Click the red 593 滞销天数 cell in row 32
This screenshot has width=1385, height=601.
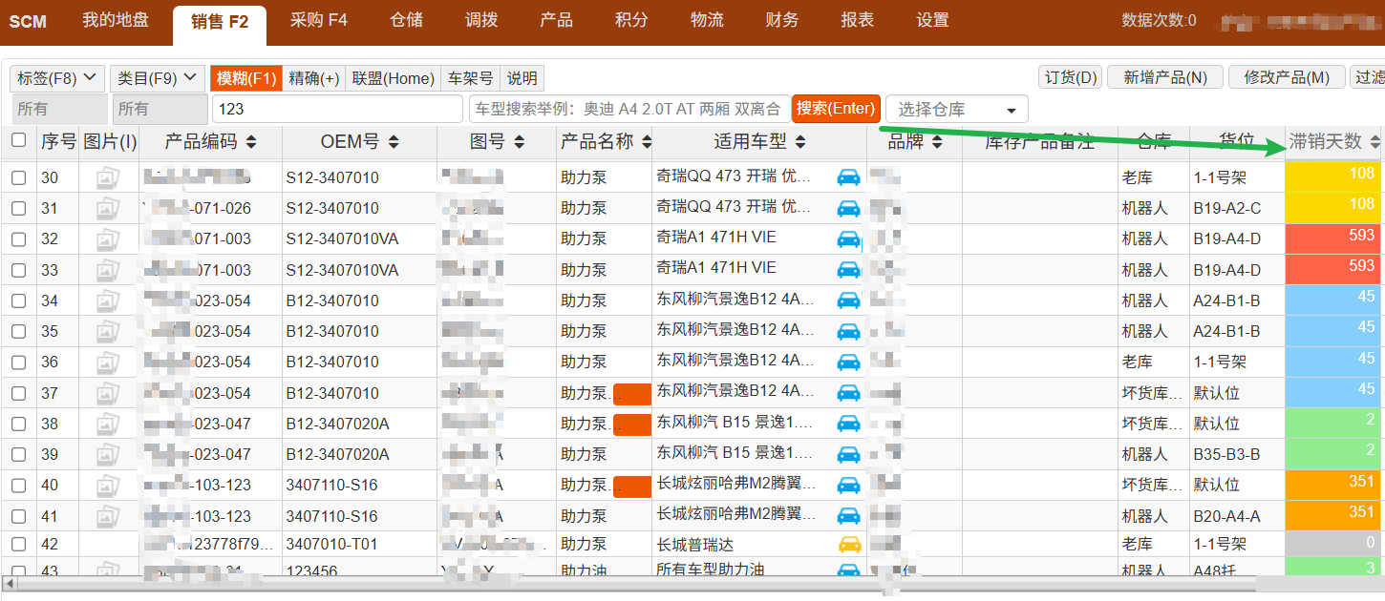pyautogui.click(x=1333, y=238)
